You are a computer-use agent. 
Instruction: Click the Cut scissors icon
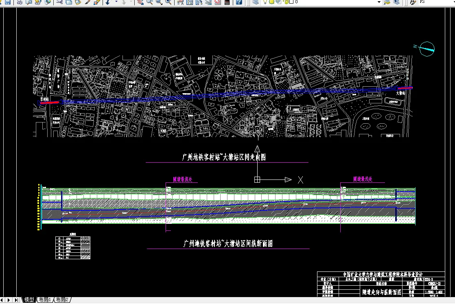pyautogui.click(x=59, y=2)
